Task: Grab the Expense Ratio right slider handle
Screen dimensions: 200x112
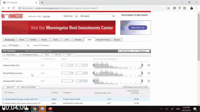Action: [x=142, y=65]
